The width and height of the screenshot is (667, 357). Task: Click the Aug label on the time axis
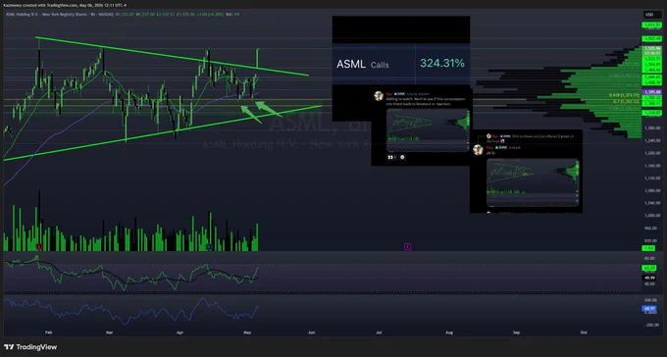point(449,332)
